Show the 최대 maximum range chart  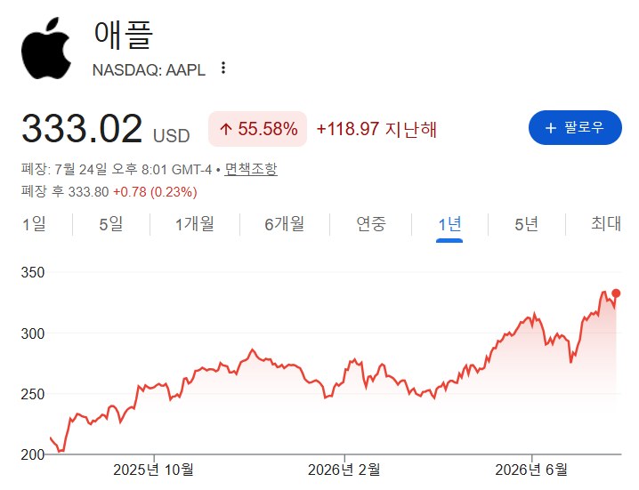[x=606, y=224]
